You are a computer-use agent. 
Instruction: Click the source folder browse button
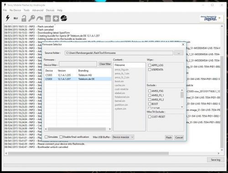coord(179,53)
